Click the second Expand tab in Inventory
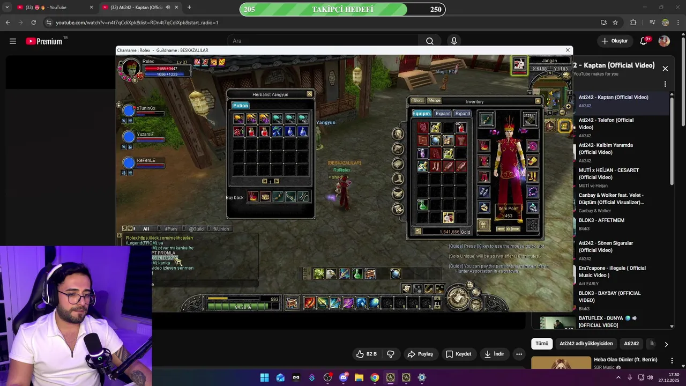Screen dimensions: 686x386 tap(463, 113)
